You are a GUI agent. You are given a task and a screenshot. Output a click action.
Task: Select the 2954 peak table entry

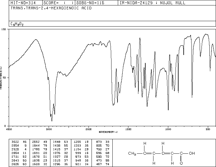point(19,145)
